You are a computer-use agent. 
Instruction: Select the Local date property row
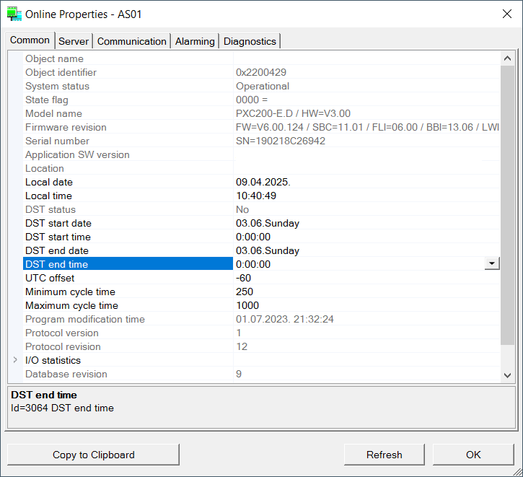[x=261, y=182]
